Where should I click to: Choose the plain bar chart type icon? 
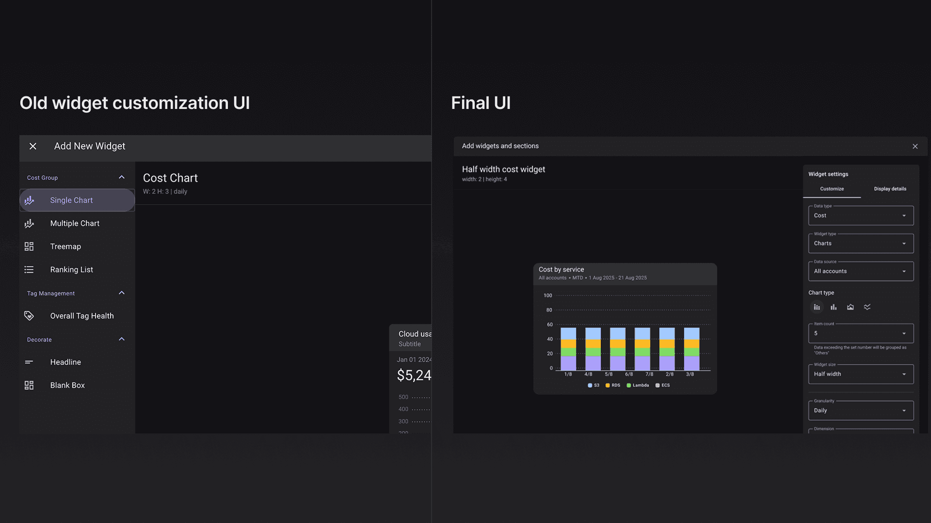click(834, 307)
